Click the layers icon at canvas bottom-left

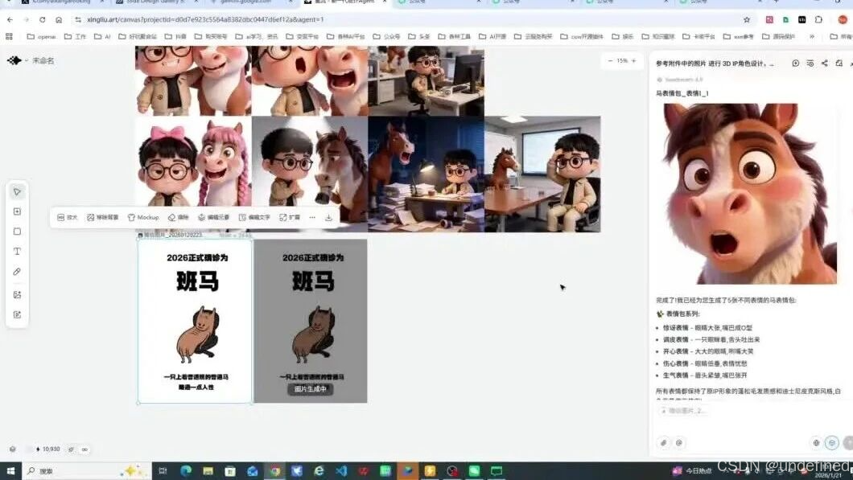pos(13,449)
